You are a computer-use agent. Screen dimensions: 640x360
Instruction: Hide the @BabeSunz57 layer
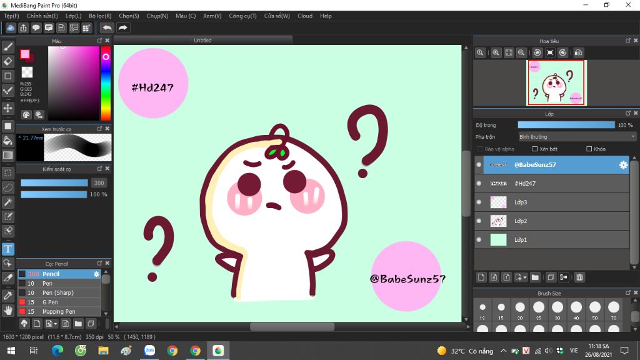479,164
